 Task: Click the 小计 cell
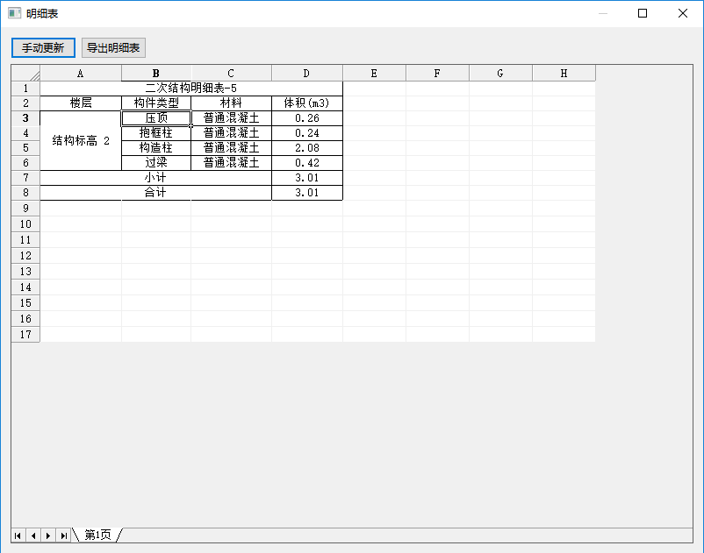coord(155,177)
